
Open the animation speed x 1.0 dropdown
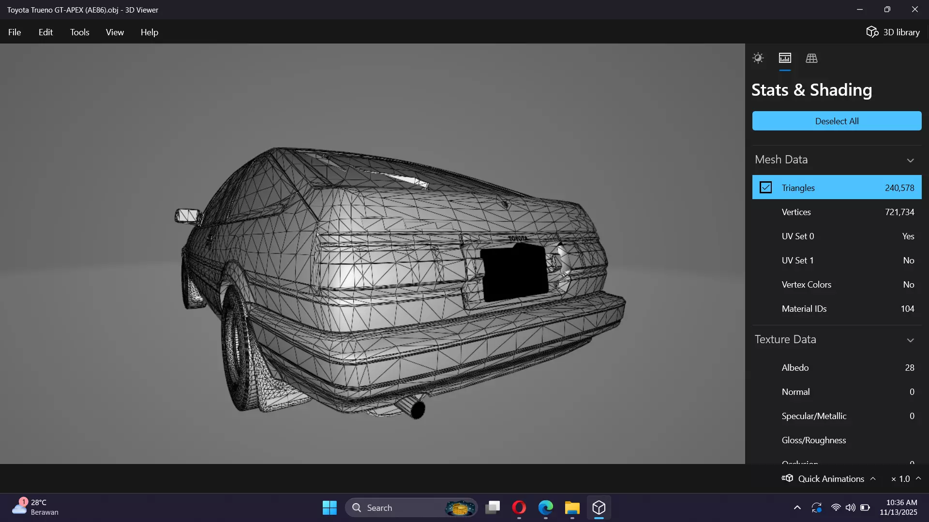coord(906,478)
